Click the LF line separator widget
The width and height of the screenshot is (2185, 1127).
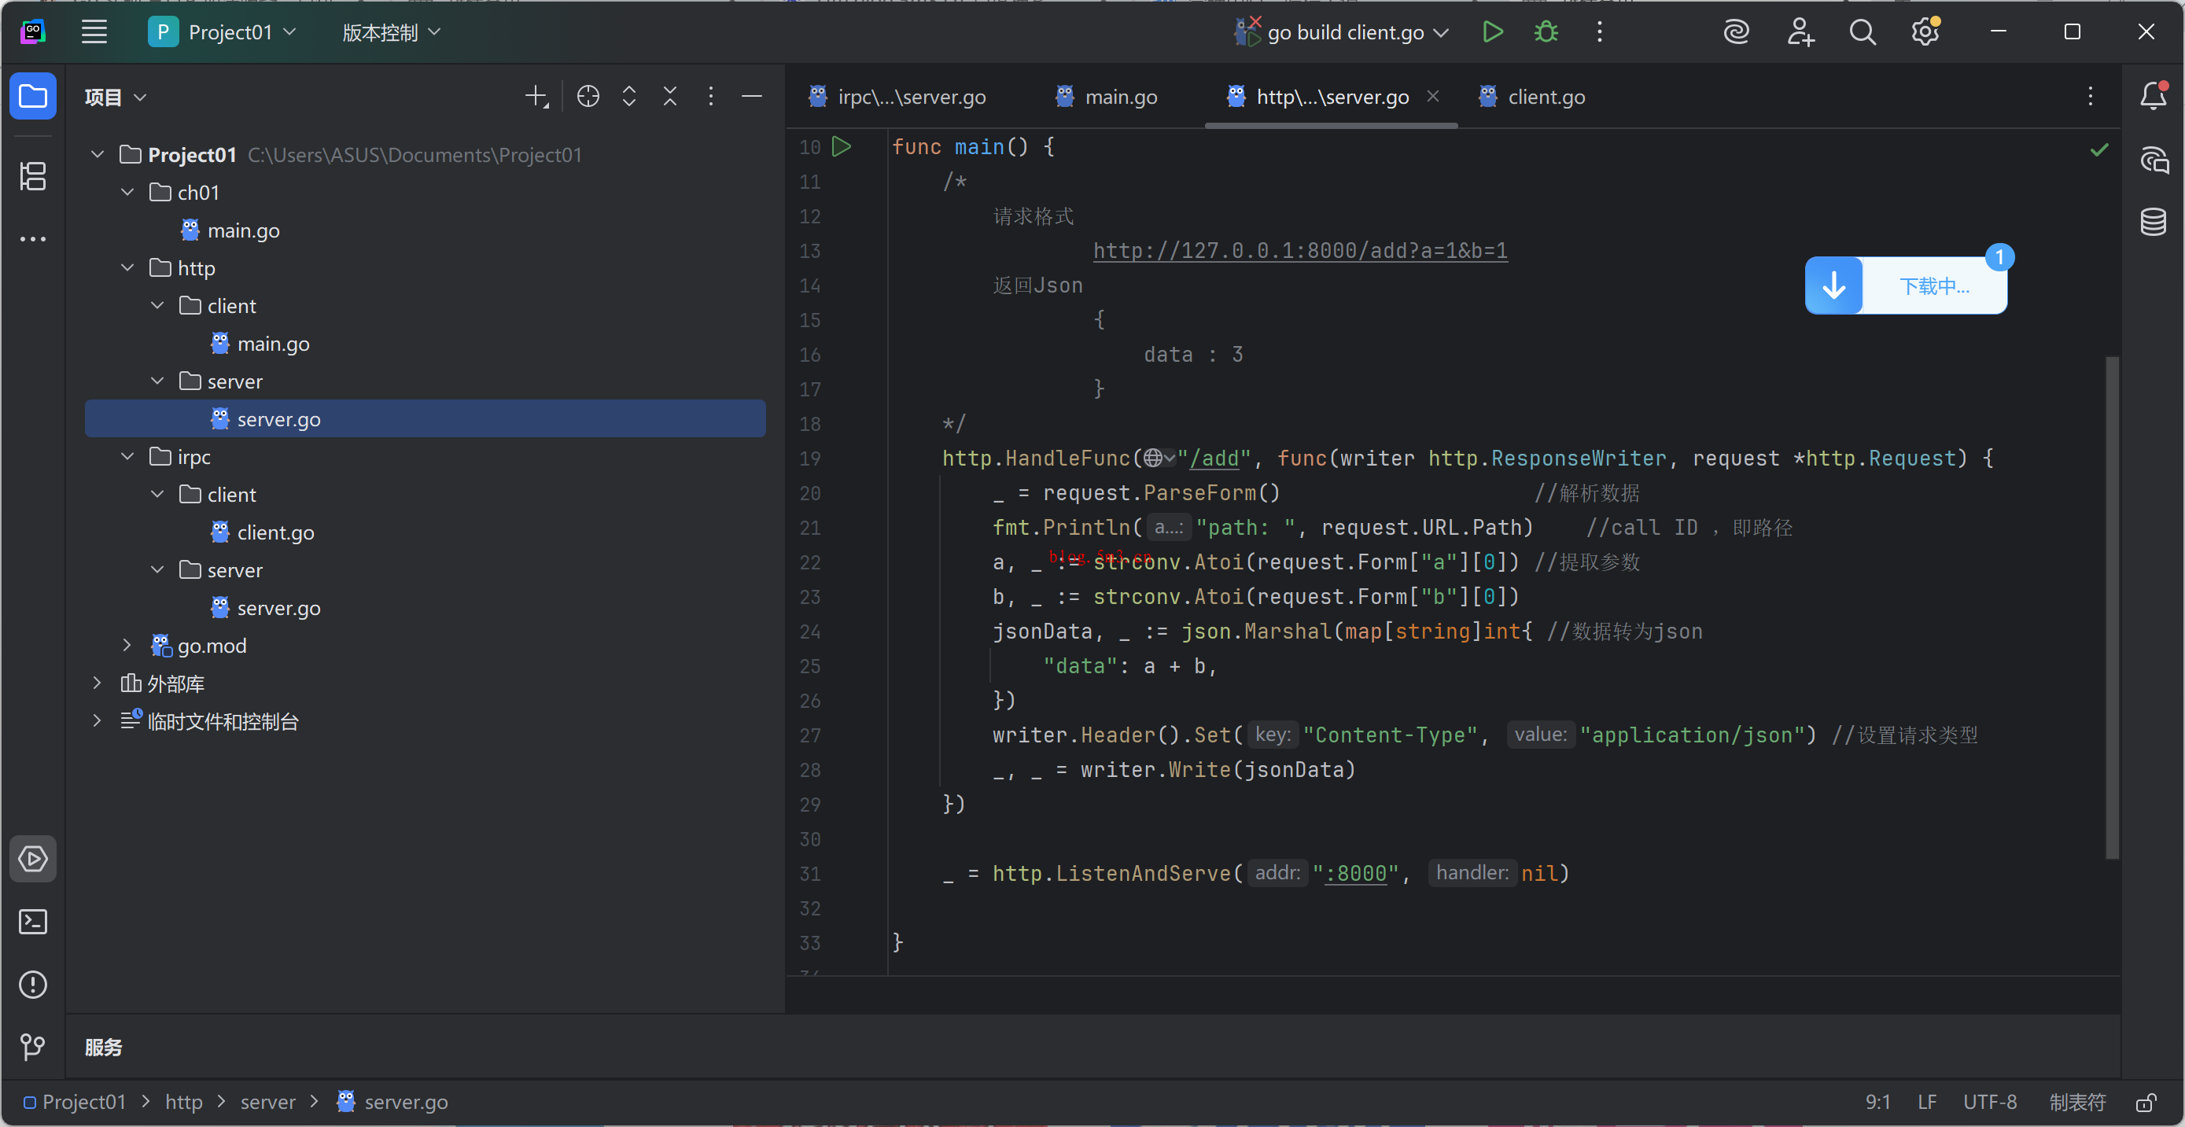(x=1927, y=1103)
